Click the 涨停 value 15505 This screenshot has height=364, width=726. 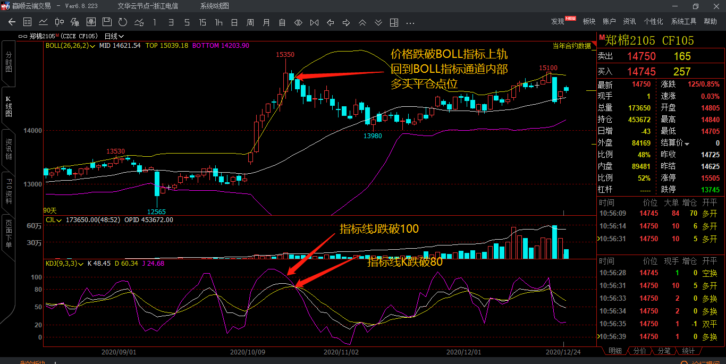click(x=710, y=178)
